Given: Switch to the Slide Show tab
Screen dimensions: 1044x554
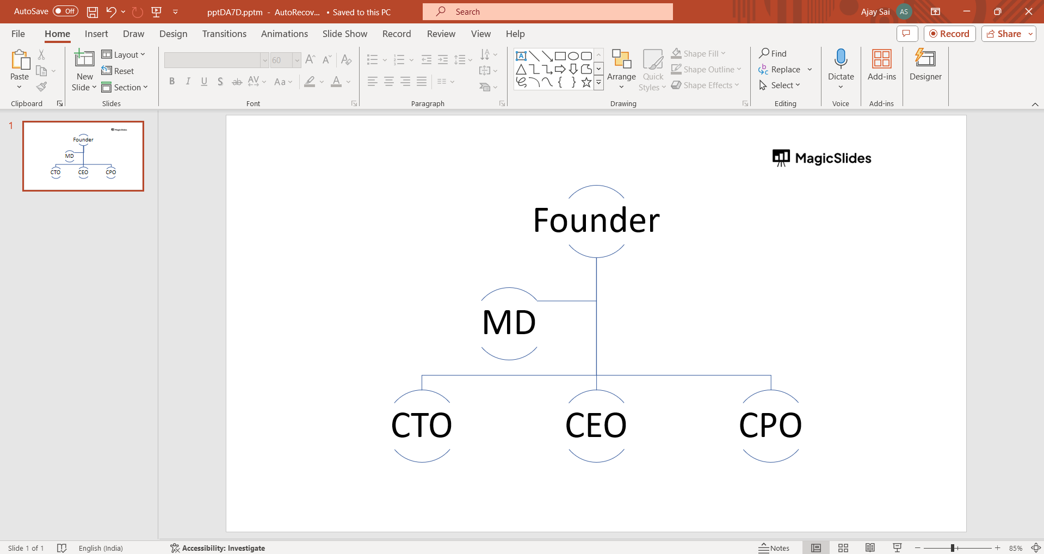Looking at the screenshot, I should [x=344, y=34].
